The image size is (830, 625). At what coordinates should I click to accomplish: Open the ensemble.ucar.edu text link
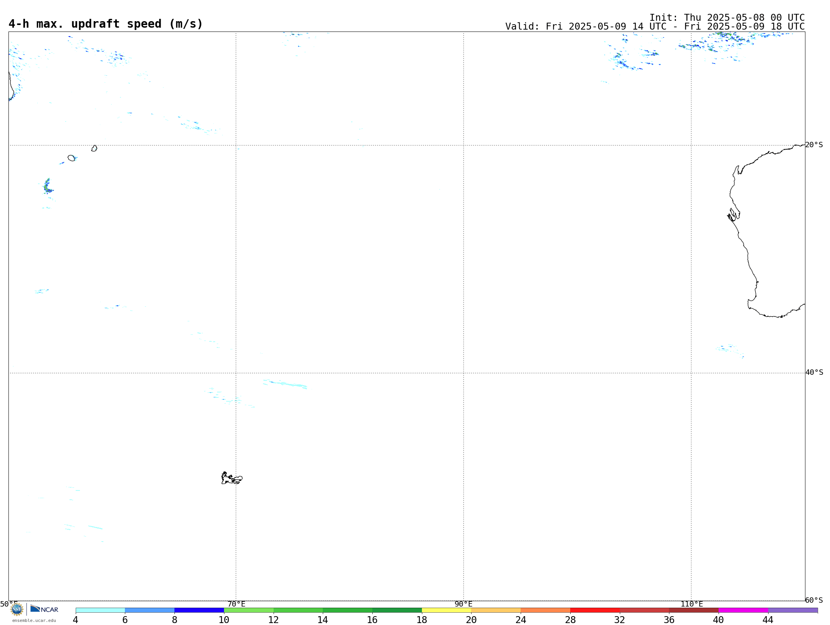point(34,620)
